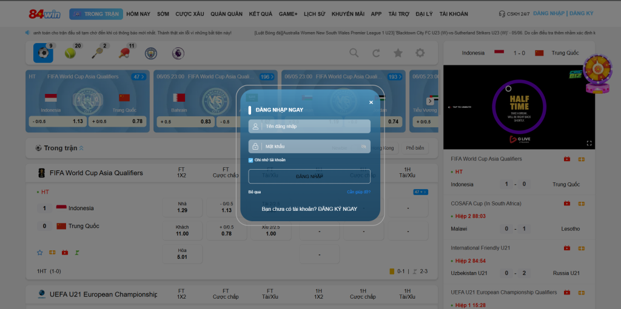Click the Tên đăng nhập username field
The height and width of the screenshot is (309, 621).
click(309, 126)
